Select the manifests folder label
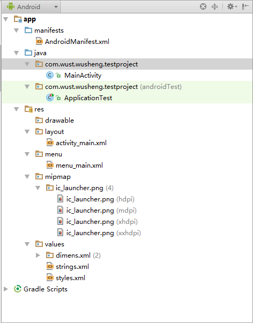 click(x=49, y=31)
